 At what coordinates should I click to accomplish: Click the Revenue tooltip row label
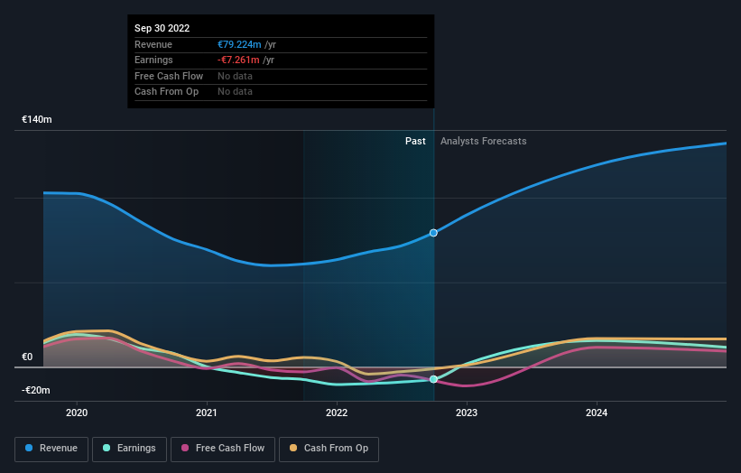click(x=153, y=44)
